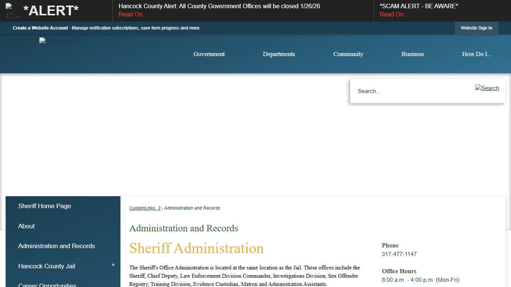Select Administration and Records in sidebar
This screenshot has height=287, width=511.
[x=56, y=246]
